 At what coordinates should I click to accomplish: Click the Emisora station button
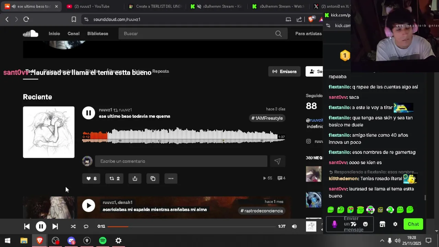coord(284,71)
